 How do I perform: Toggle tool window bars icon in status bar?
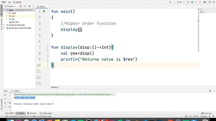click(x=2, y=117)
